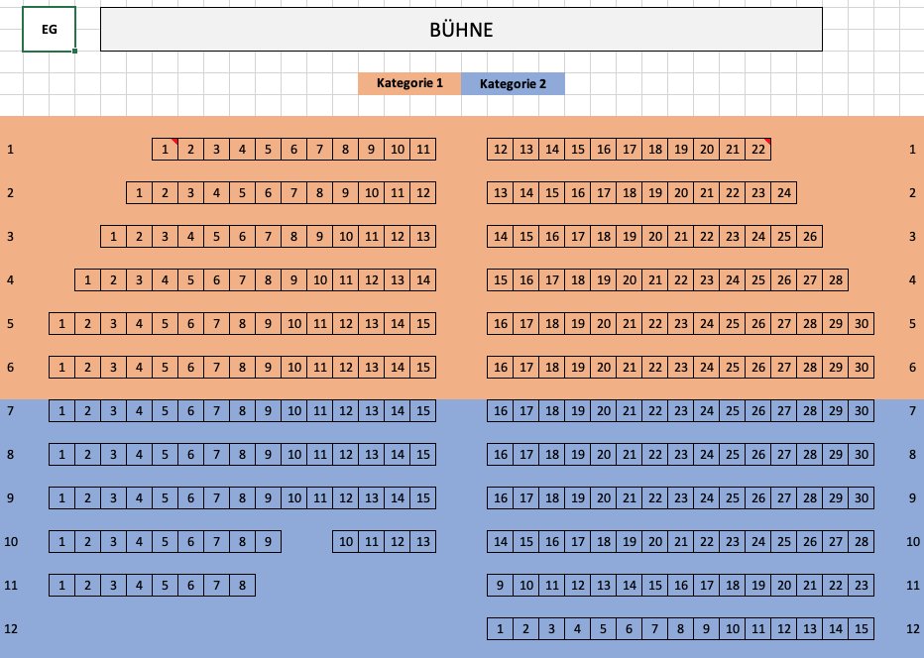Click the blue Kategorie 2 legend swatch
The width and height of the screenshot is (924, 658).
[513, 83]
